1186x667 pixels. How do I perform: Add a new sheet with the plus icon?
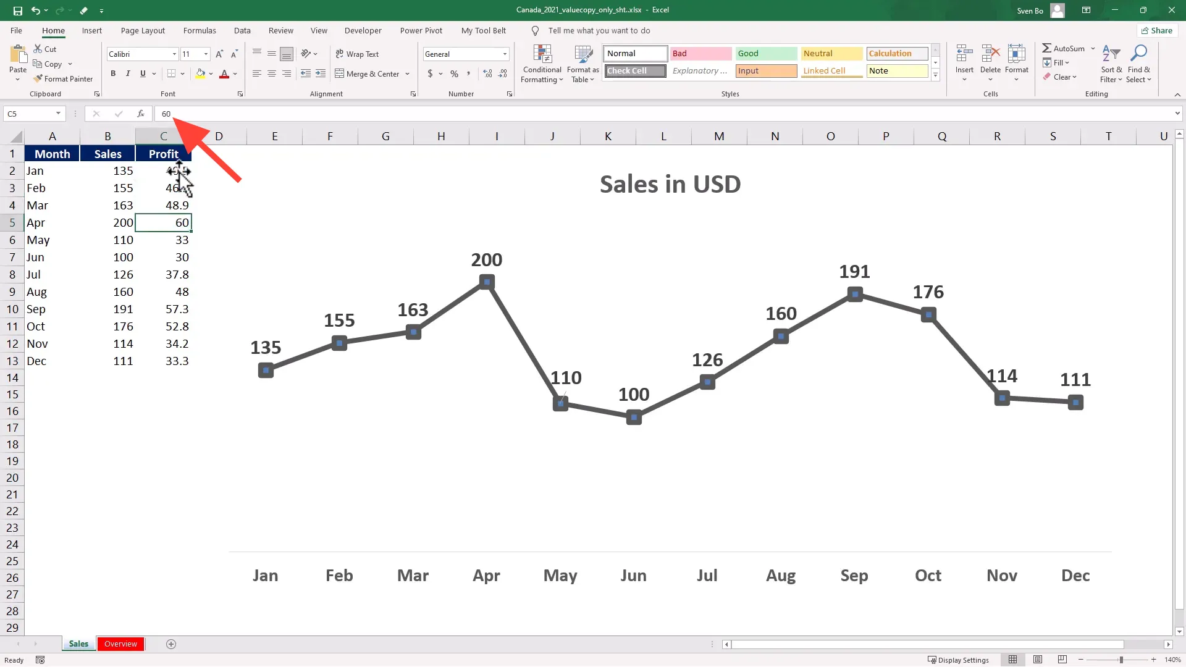171,644
